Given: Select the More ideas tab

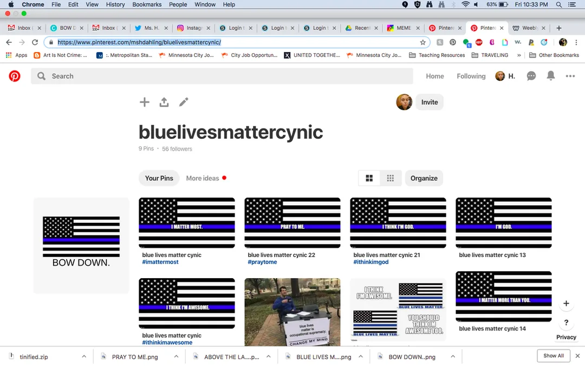Looking at the screenshot, I should pyautogui.click(x=203, y=178).
